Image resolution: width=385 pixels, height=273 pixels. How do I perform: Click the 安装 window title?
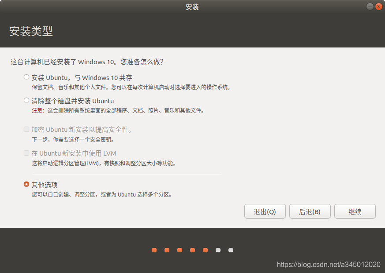click(x=192, y=7)
